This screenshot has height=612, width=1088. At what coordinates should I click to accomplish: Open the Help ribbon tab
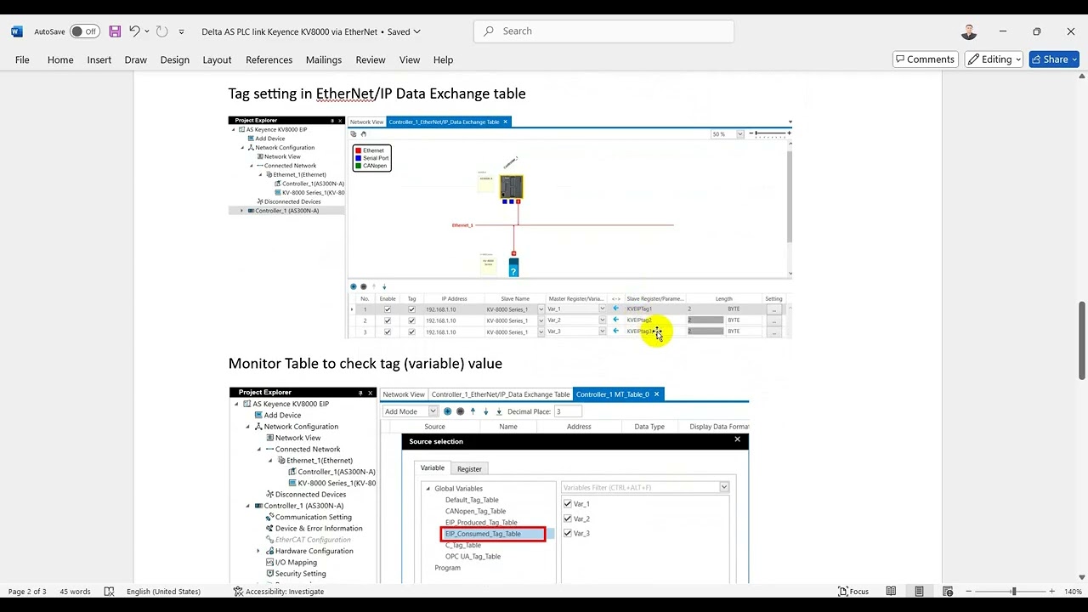[443, 59]
